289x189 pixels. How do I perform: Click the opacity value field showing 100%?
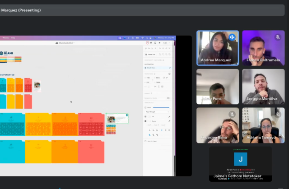tap(149, 107)
